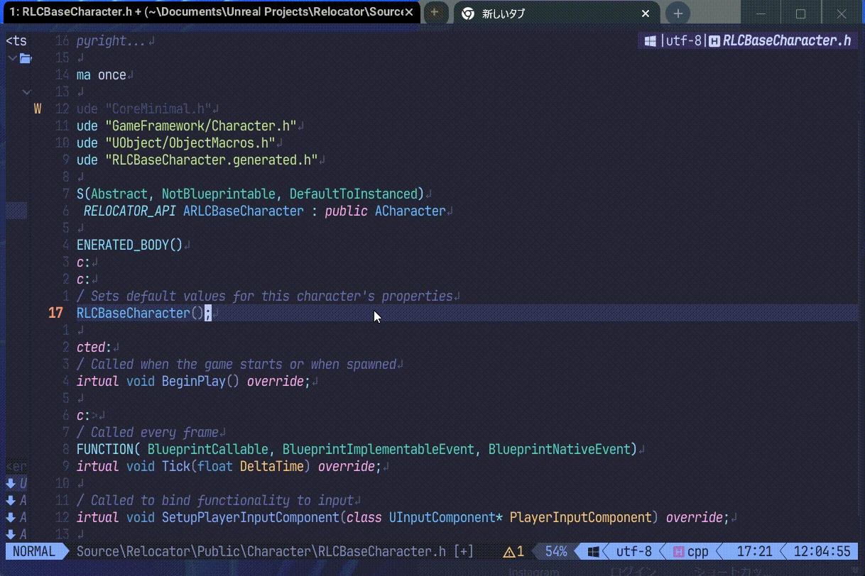Select the W diagnostic sign in the gutter

coord(37,108)
